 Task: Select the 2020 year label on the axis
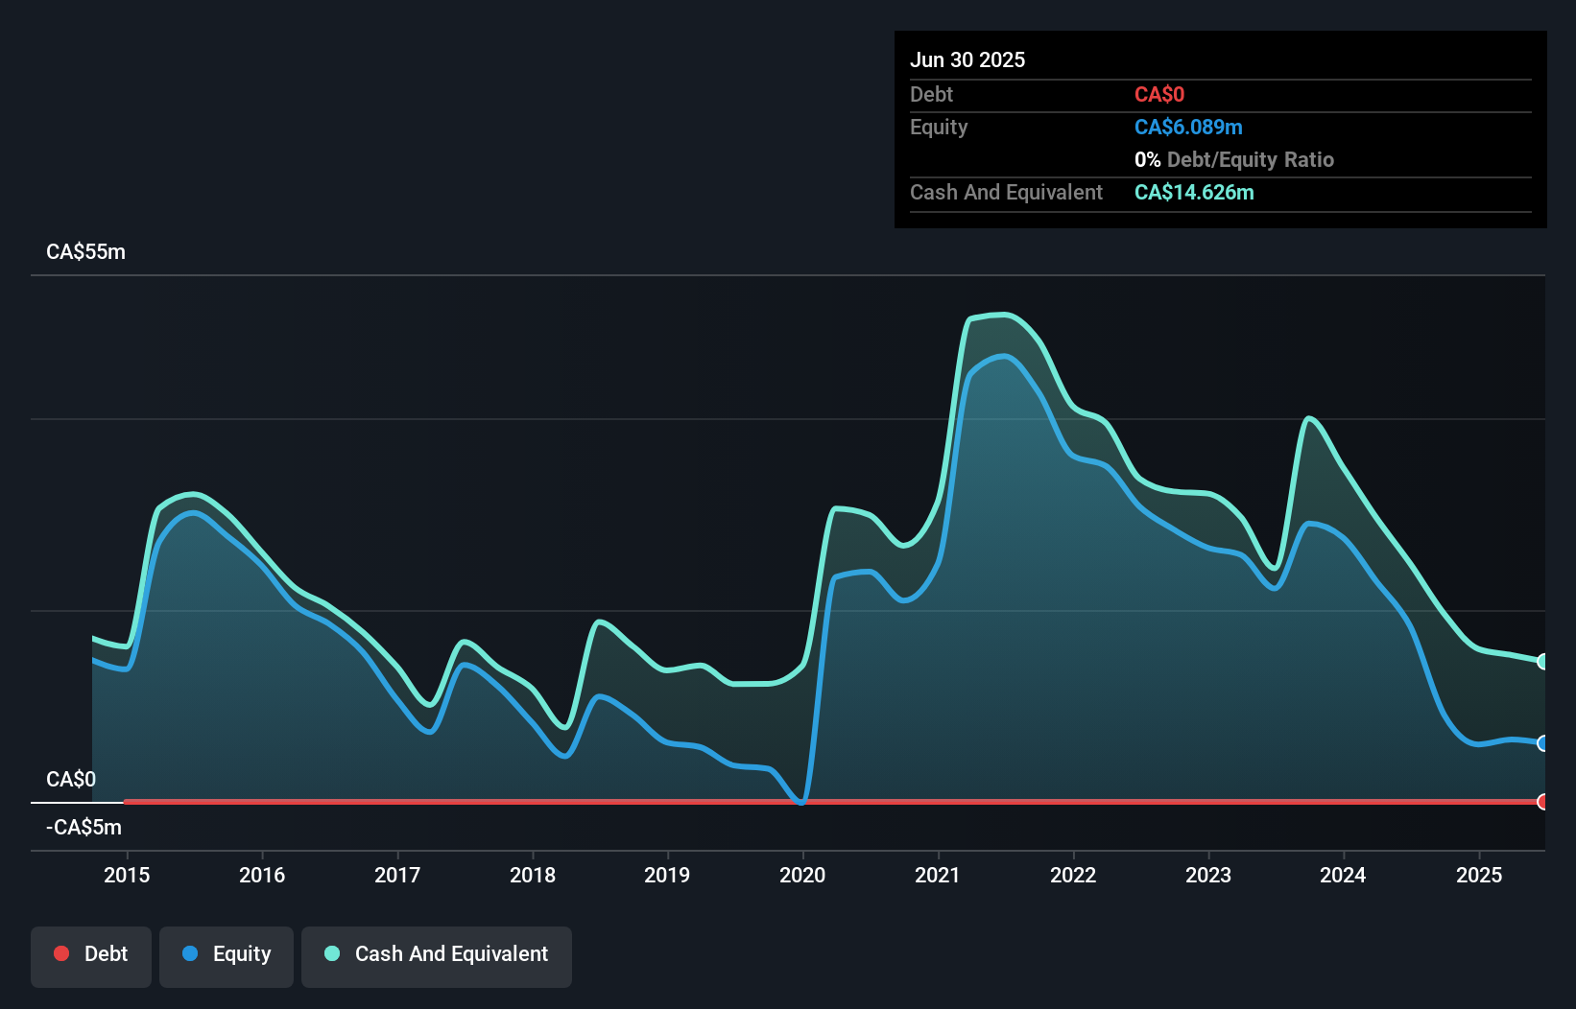tap(803, 875)
